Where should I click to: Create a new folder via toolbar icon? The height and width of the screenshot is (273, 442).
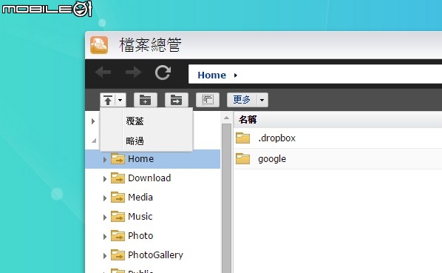(145, 100)
